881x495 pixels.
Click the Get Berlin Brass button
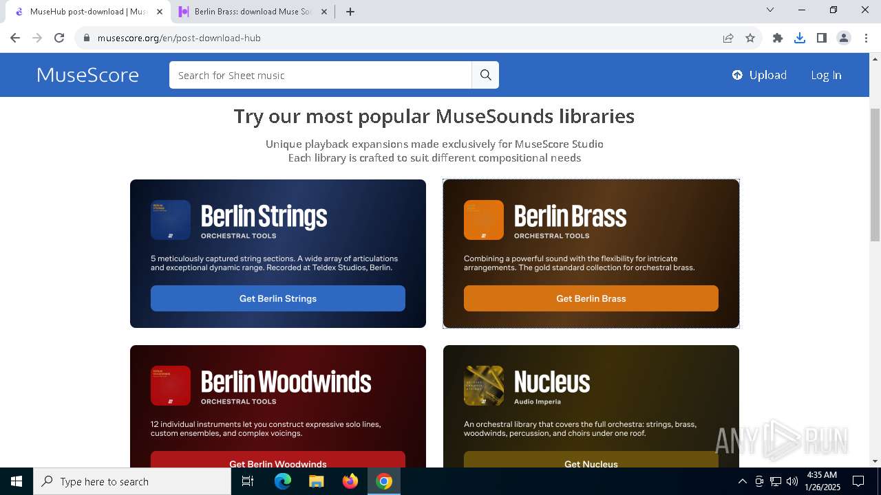click(x=591, y=298)
